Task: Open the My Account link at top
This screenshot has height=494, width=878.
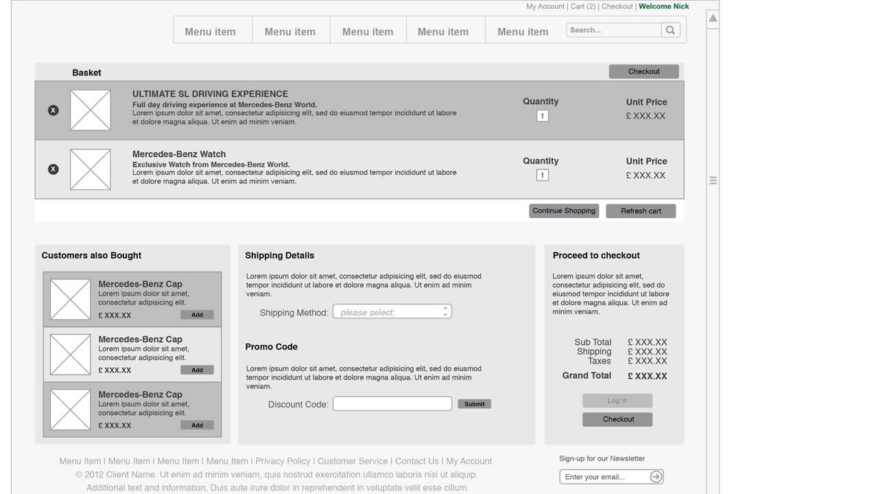Action: (545, 6)
